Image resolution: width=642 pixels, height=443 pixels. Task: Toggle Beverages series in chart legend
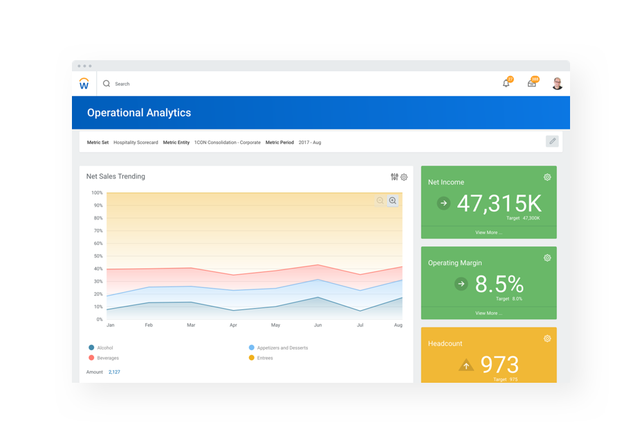107,358
